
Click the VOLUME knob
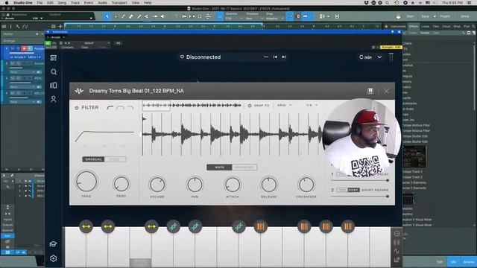coord(157,185)
